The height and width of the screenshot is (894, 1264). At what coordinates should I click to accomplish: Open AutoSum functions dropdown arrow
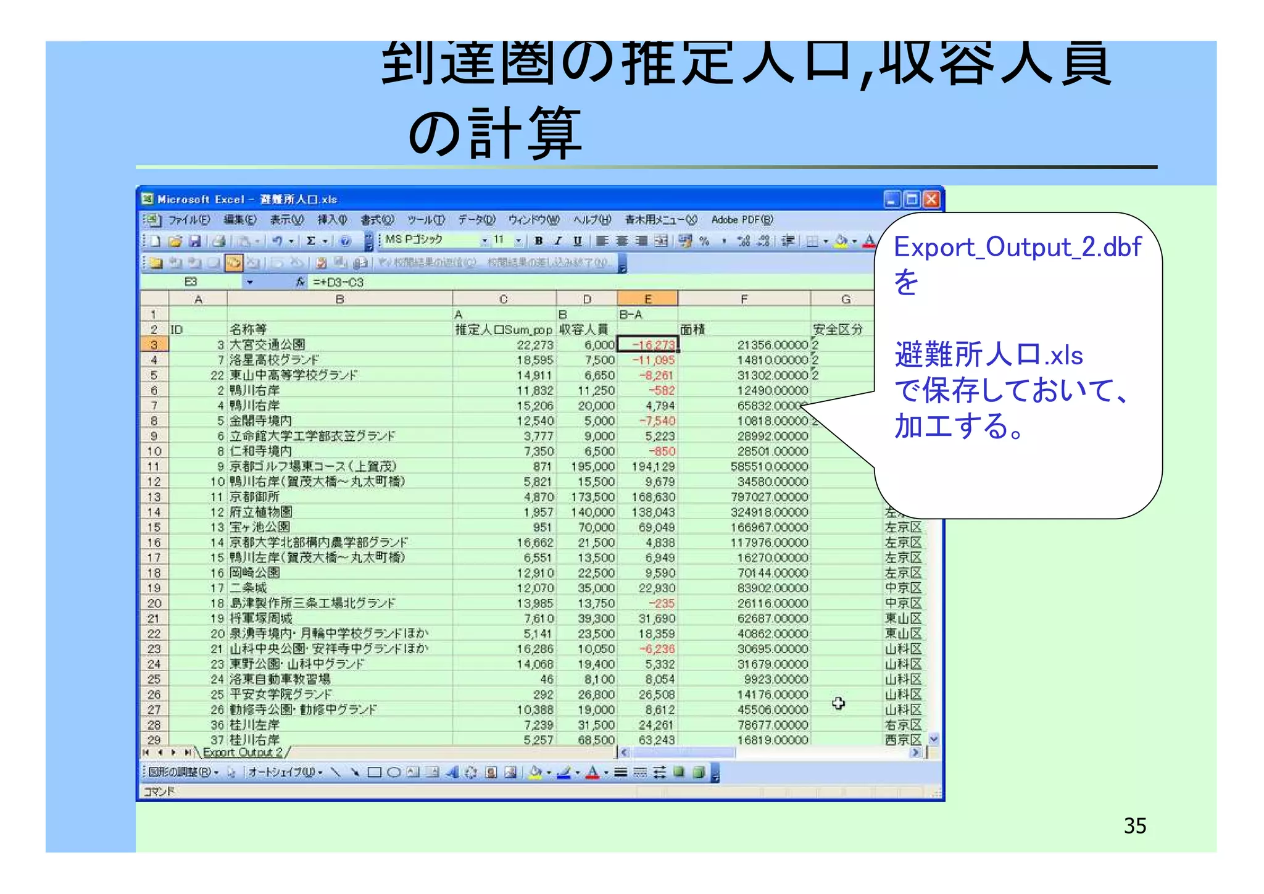[x=325, y=241]
